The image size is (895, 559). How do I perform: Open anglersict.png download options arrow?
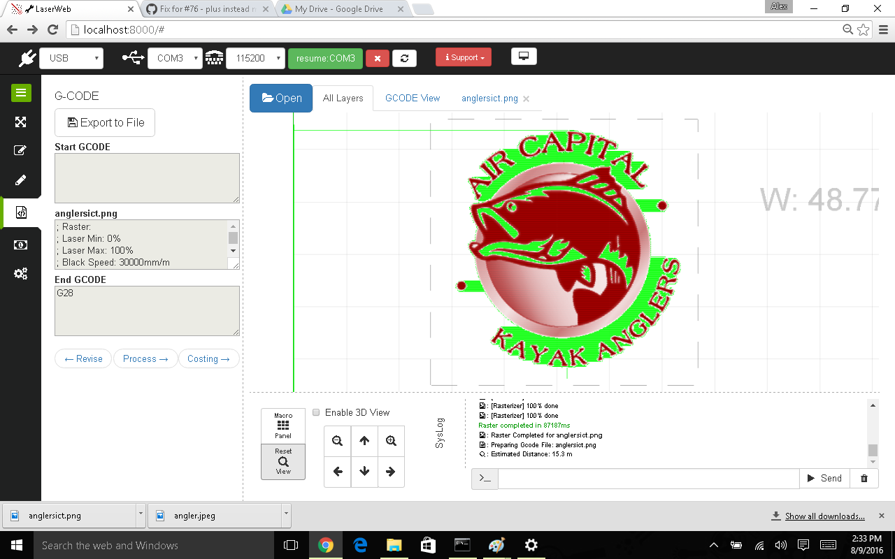click(141, 515)
